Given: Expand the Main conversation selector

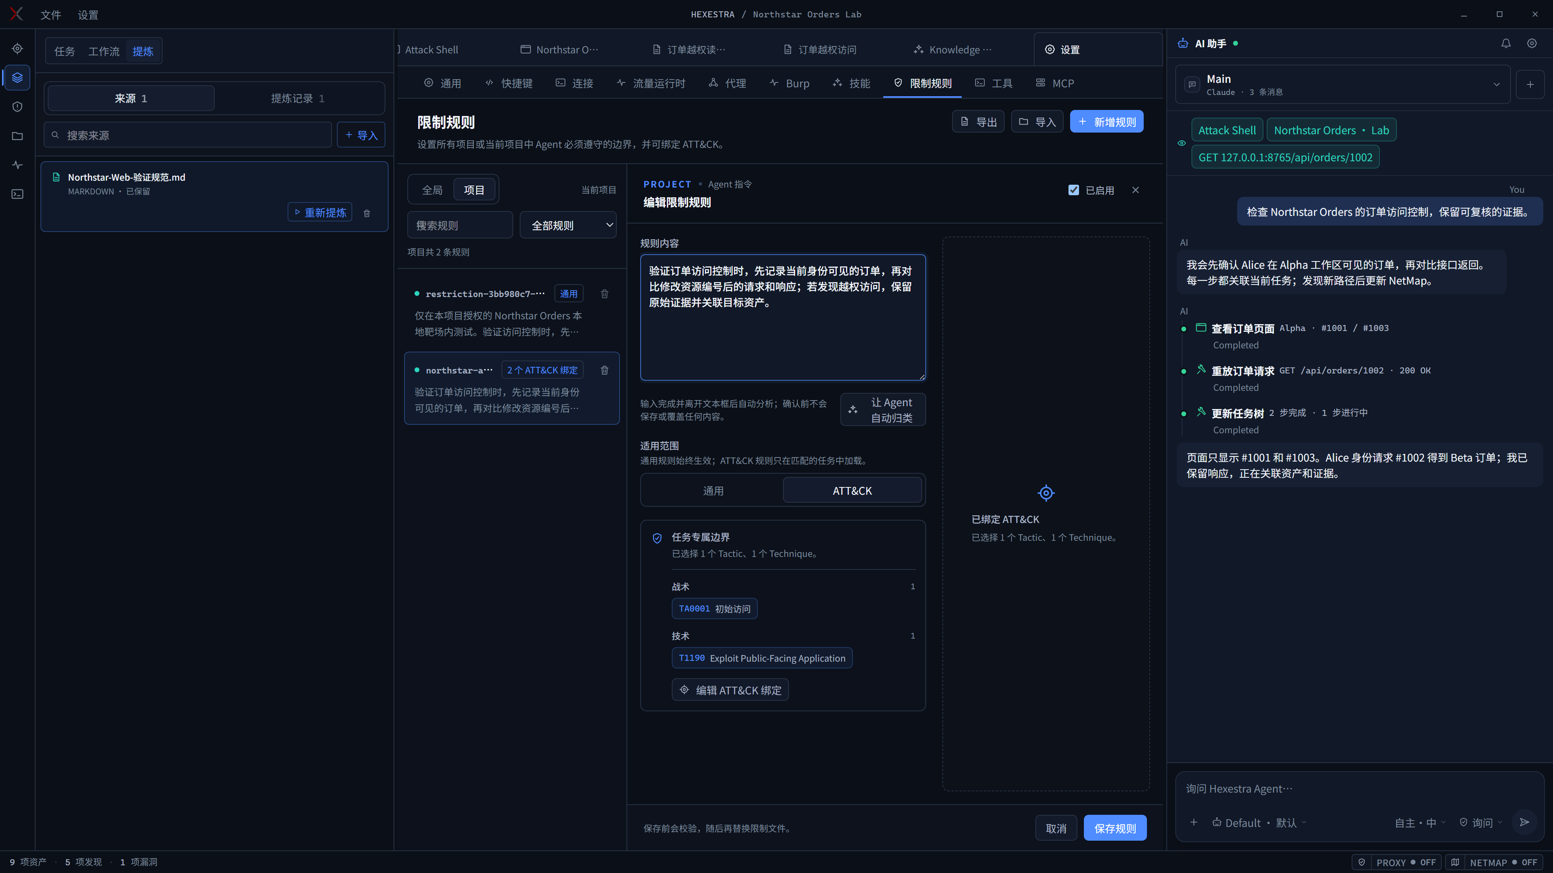Looking at the screenshot, I should click(1343, 84).
